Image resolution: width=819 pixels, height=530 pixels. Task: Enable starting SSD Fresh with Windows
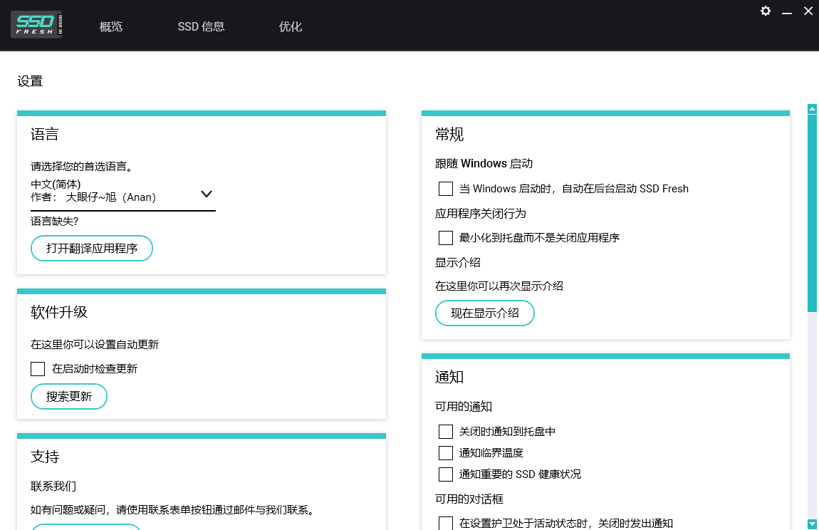(446, 188)
